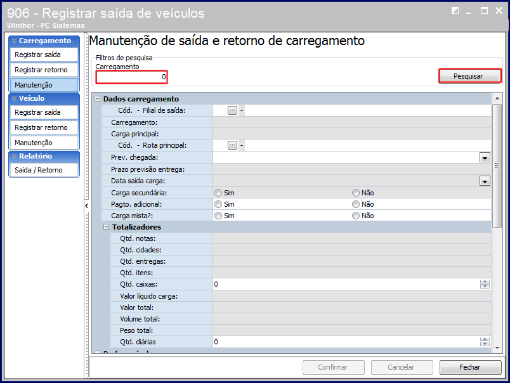Click Qtd. caixas value field
The height and width of the screenshot is (383, 510).
[346, 284]
